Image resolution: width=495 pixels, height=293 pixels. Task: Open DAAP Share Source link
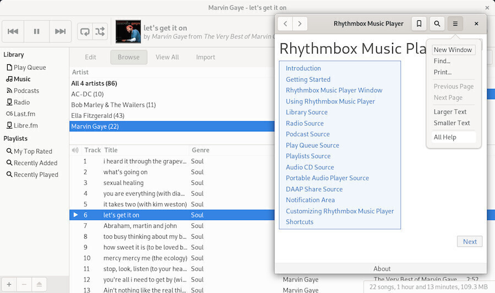point(314,189)
